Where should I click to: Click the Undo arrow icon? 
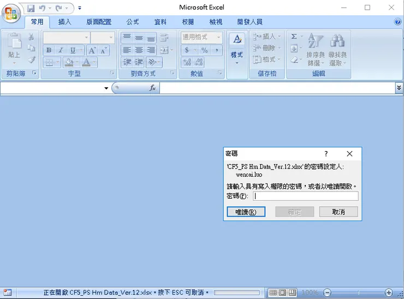point(42,8)
